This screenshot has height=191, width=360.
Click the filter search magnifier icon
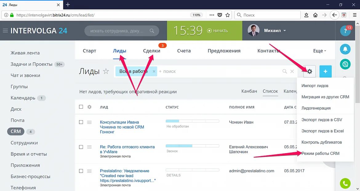[x=285, y=71]
